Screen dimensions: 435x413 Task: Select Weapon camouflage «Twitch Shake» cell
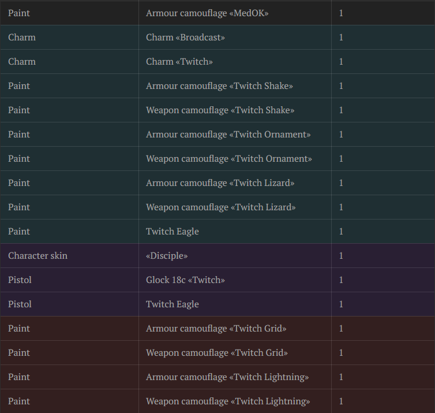tap(235, 110)
